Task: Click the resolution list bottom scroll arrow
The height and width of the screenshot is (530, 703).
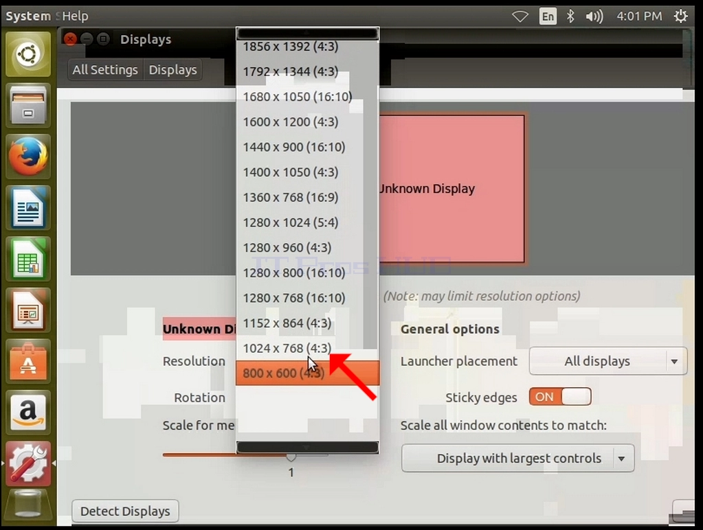Action: point(307,447)
